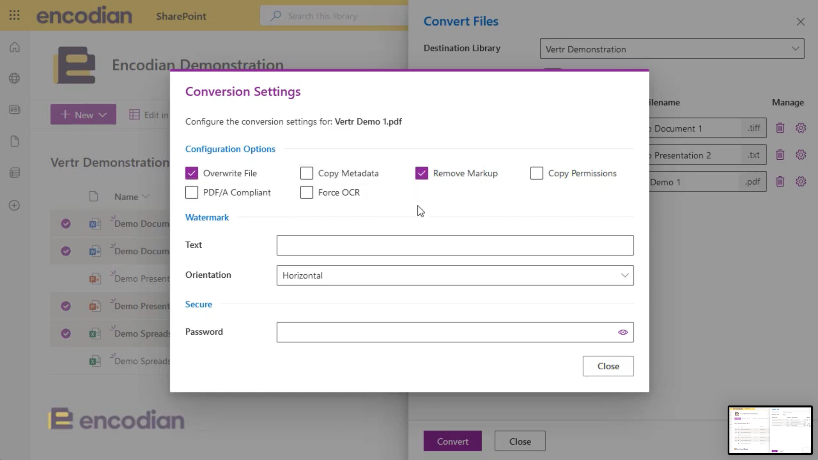The image size is (818, 460).
Task: Click the search magnifier icon
Action: (x=276, y=16)
